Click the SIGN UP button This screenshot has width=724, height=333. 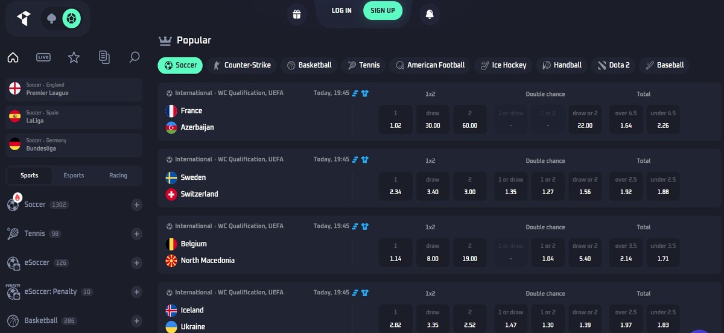(383, 10)
